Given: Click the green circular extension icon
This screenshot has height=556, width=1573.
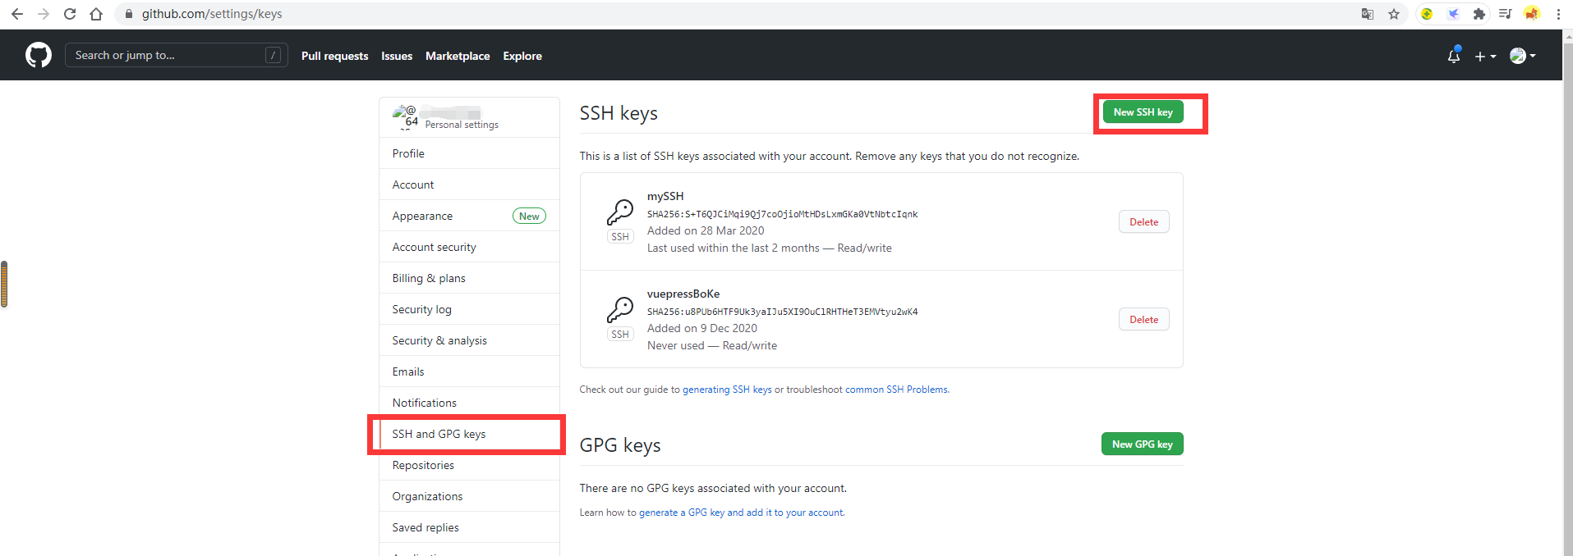Looking at the screenshot, I should (1427, 14).
